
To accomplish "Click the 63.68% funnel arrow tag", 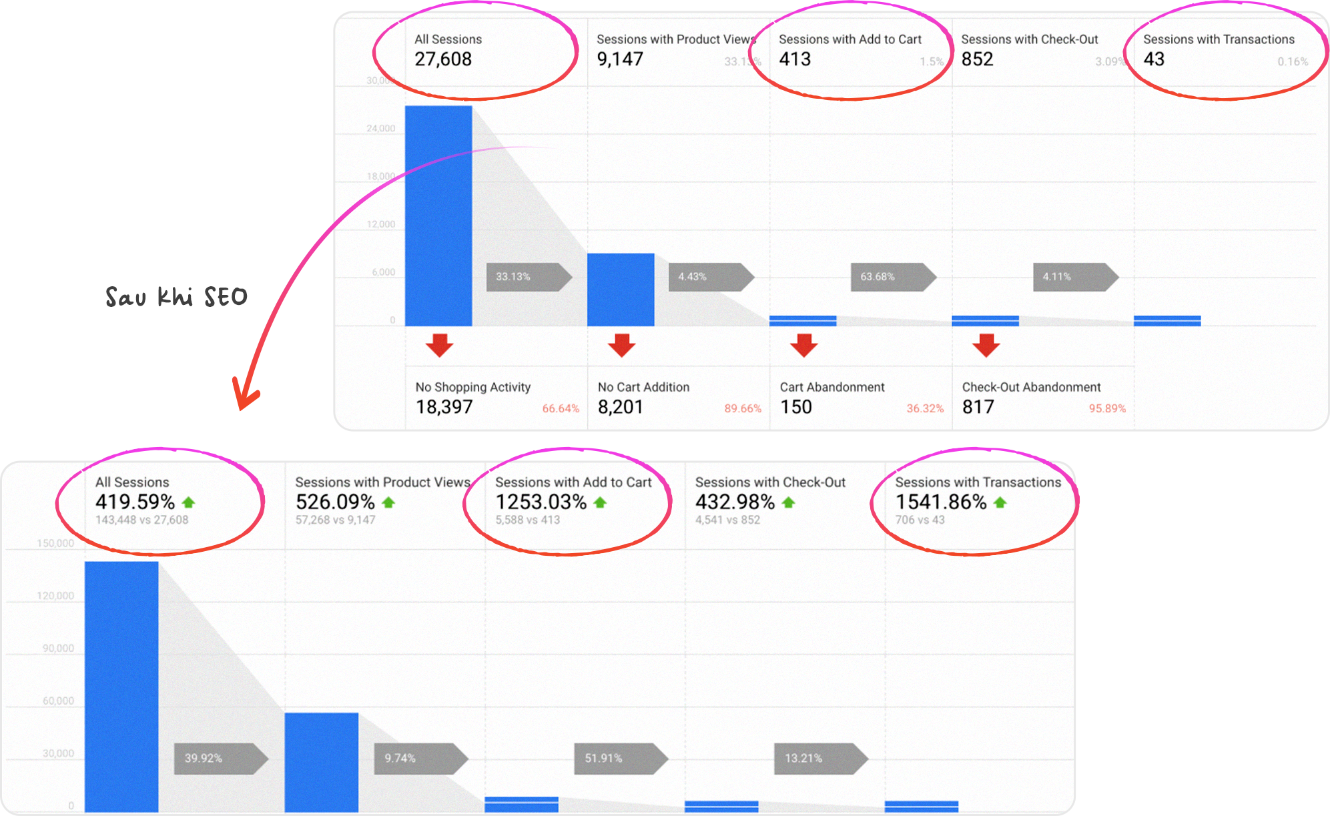I will point(892,277).
